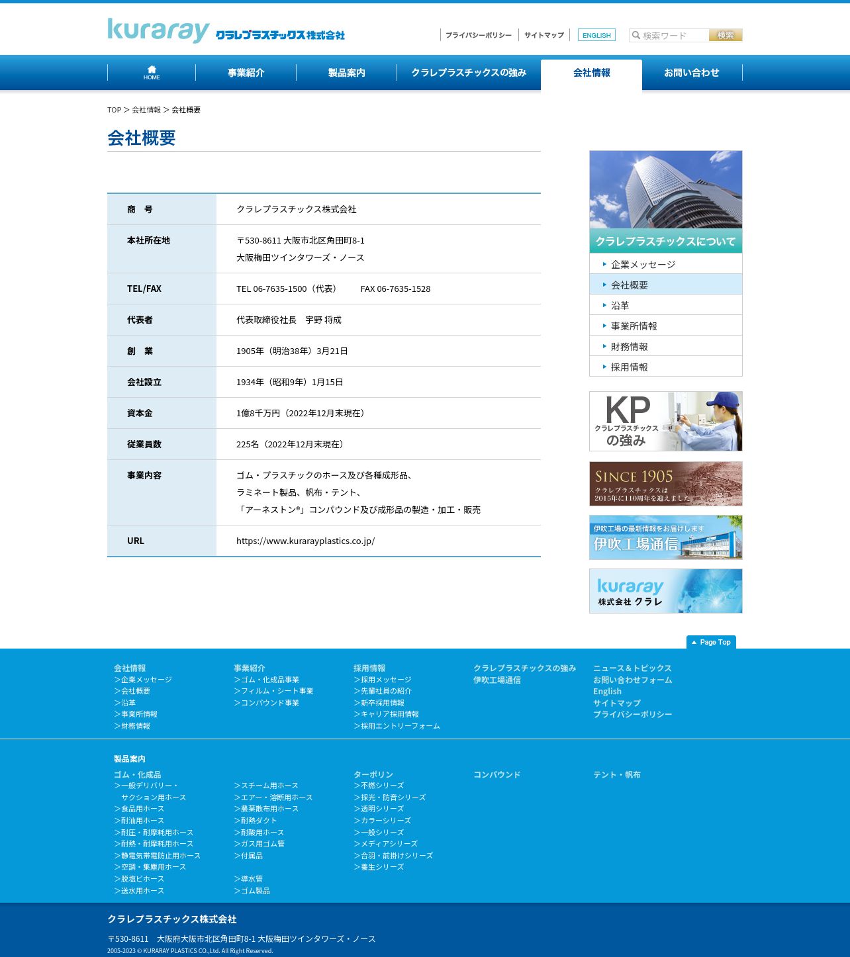
Task: Open footer link 食品用ホース
Action: (139, 809)
